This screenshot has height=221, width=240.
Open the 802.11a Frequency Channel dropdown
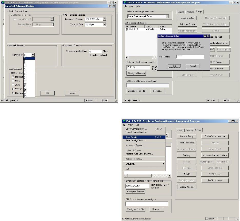(104, 19)
